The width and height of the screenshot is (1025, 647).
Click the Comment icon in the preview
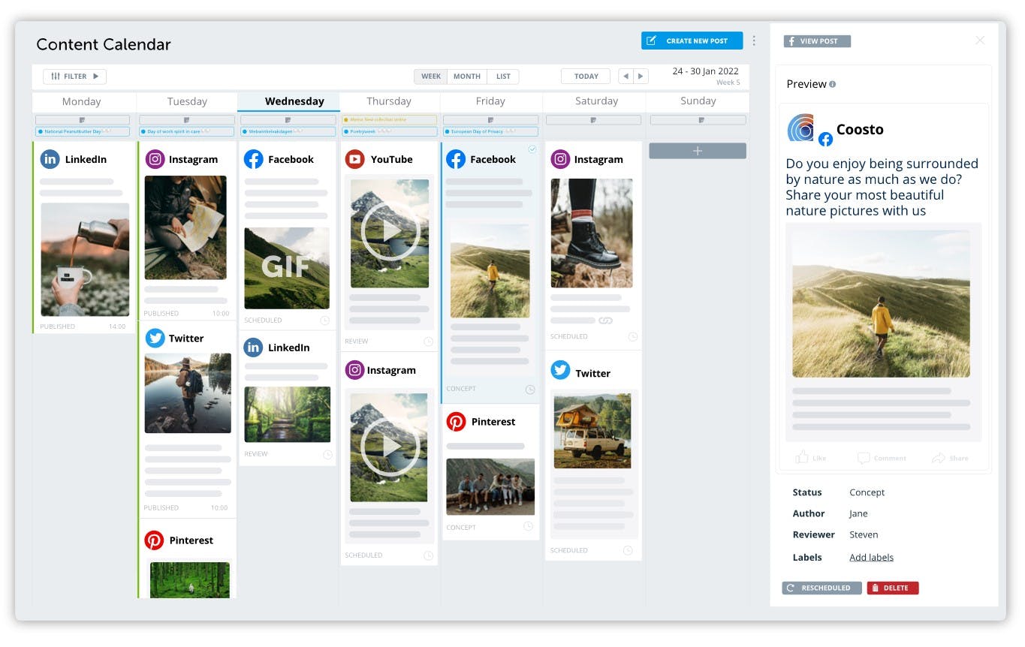pyautogui.click(x=864, y=458)
